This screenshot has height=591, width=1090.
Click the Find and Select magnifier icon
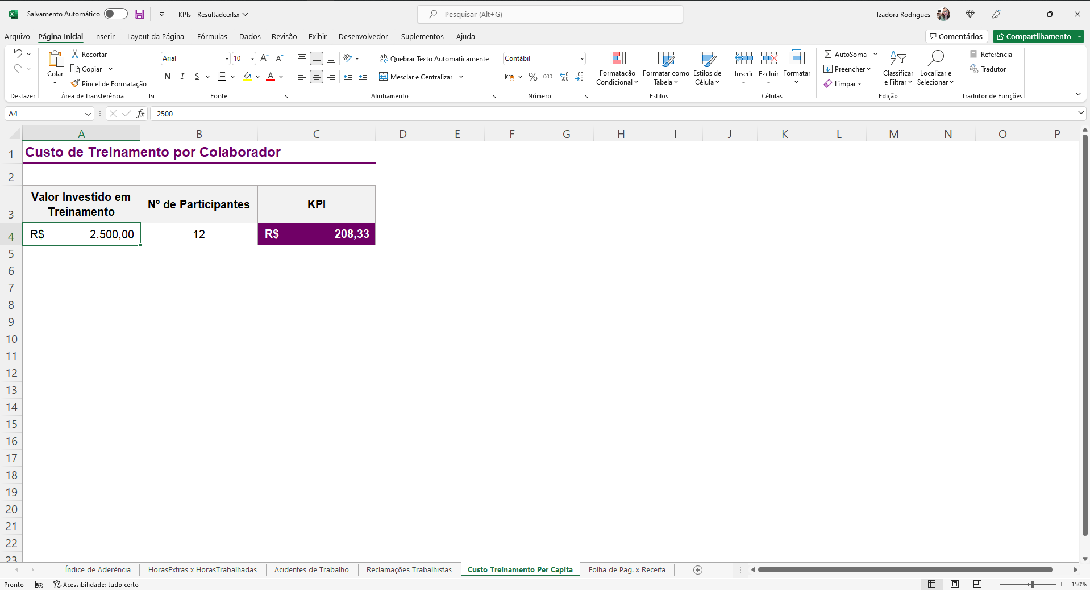(935, 58)
